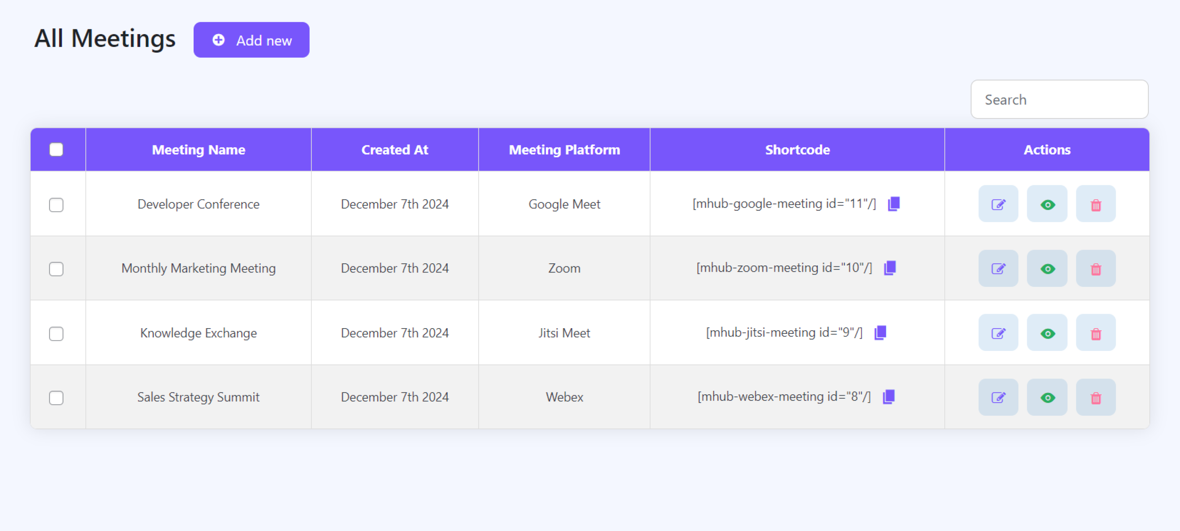
Task: Click the Jitsi Meet platform cell
Action: pyautogui.click(x=564, y=333)
